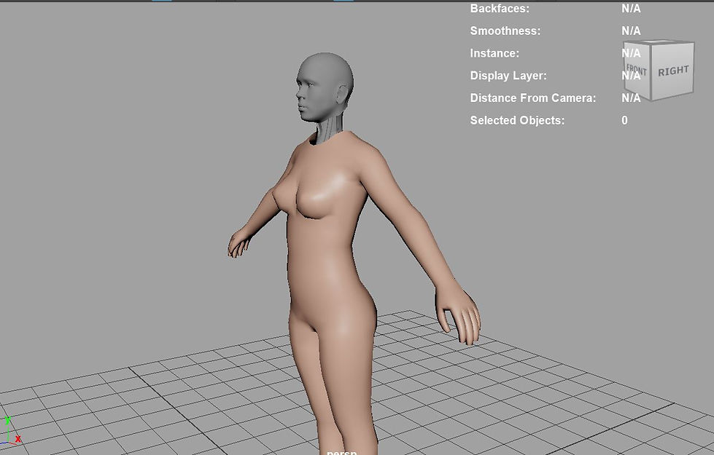Click the "Instance:" heads-up label
Image resolution: width=714 pixels, height=455 pixels.
494,53
